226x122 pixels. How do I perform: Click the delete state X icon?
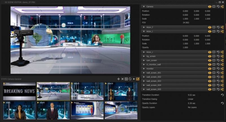coord(123,79)
